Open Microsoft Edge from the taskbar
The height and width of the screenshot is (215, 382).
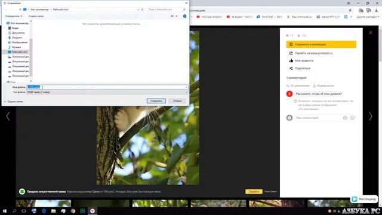tap(44, 211)
